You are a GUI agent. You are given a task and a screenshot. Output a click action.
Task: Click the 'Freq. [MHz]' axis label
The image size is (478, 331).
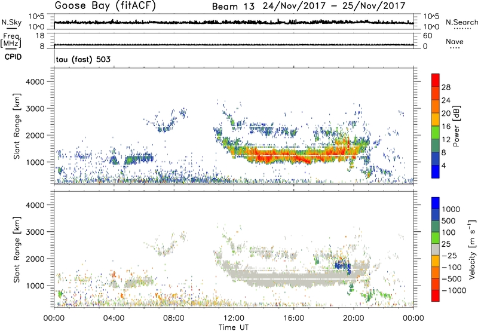11,40
